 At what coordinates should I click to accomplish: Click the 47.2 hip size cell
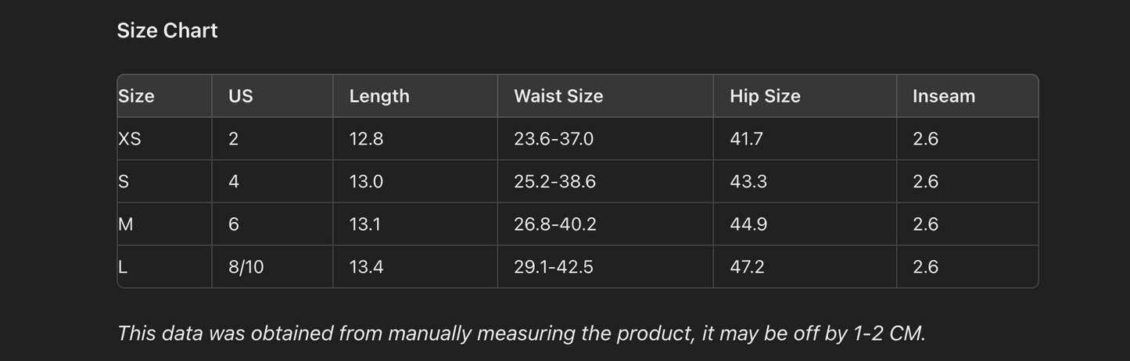tap(747, 267)
